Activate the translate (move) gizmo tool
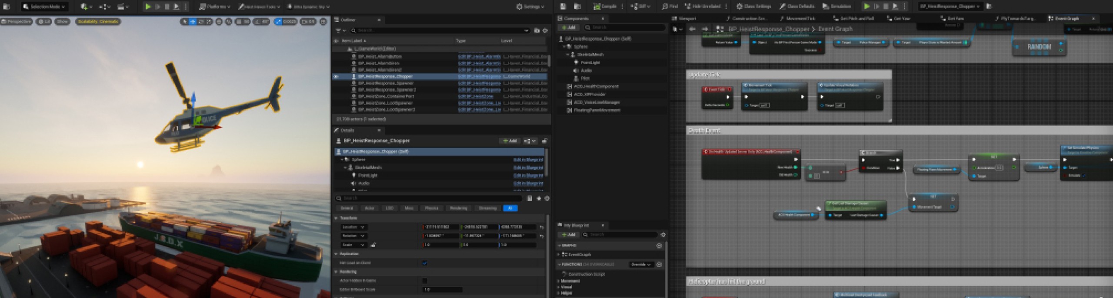This screenshot has height=298, width=1113. [193, 21]
